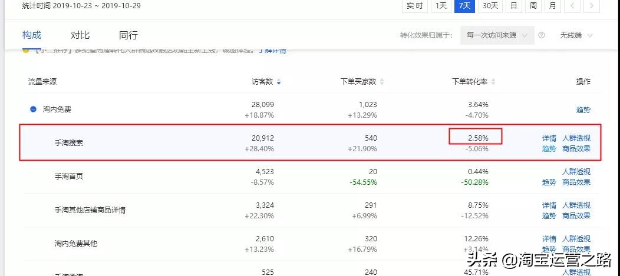Open 商品效果 for 手淘其他店铺商品详情 row
The height and width of the screenshot is (276, 620).
click(576, 215)
